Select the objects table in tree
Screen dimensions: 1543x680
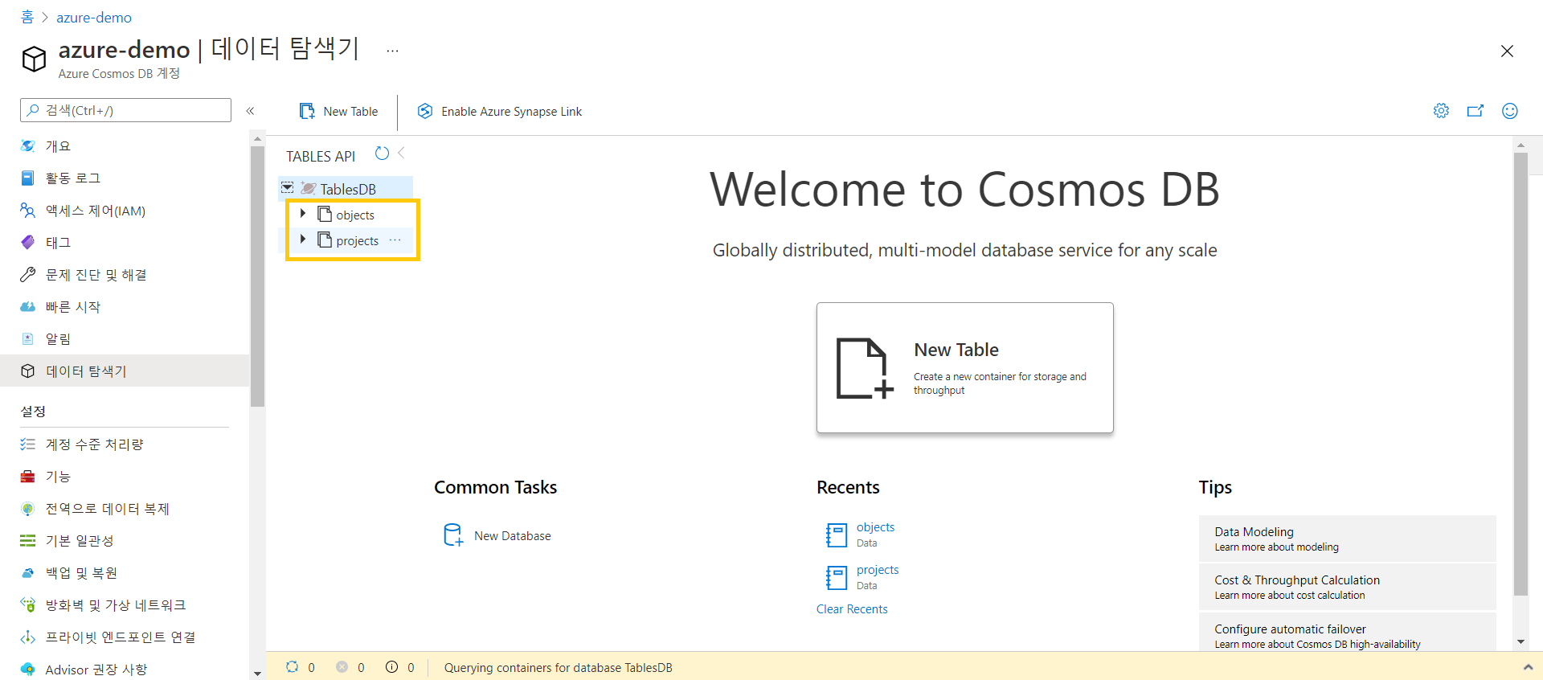tap(354, 215)
